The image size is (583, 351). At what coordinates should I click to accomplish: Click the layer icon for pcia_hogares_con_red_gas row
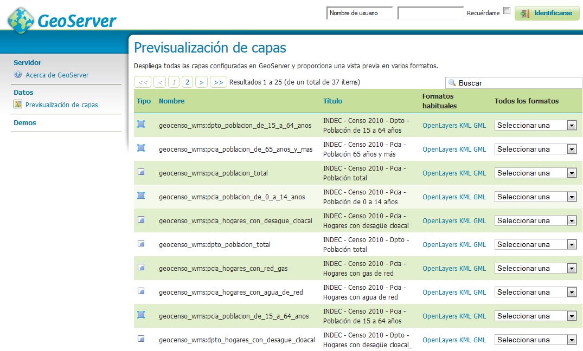142,268
